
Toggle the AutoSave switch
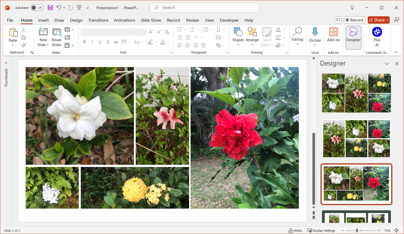point(37,8)
